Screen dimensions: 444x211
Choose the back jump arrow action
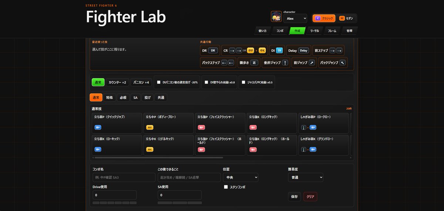[333, 63]
